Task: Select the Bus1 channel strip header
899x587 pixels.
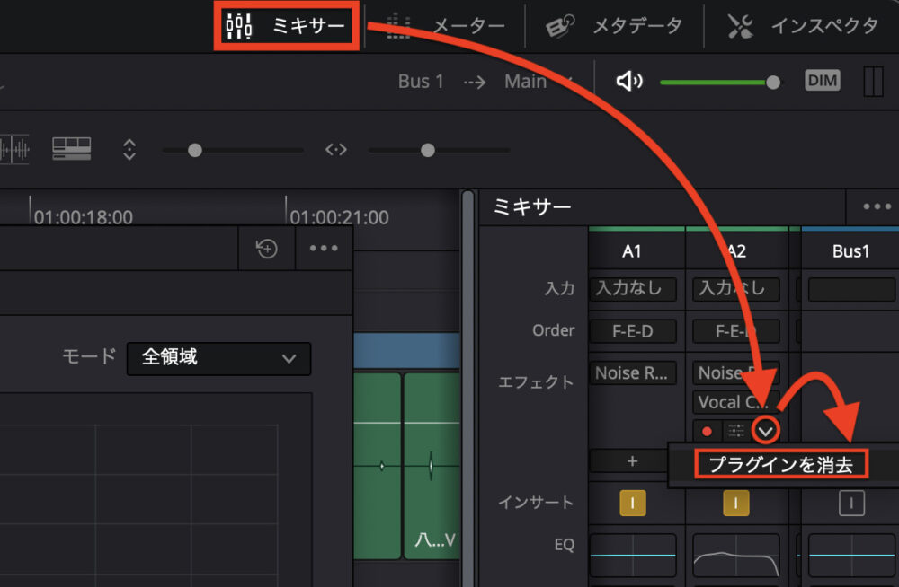Action: click(x=850, y=250)
